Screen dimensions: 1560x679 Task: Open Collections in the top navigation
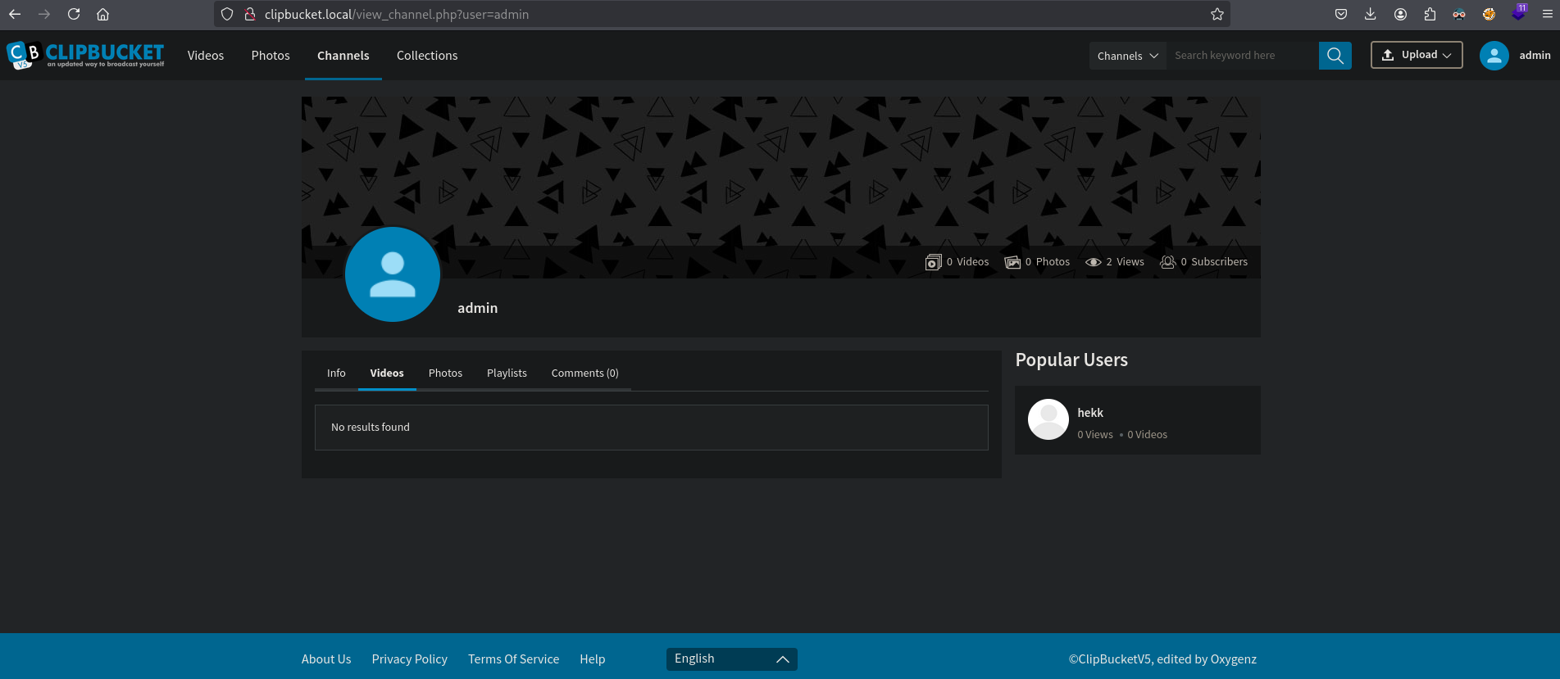pos(427,56)
